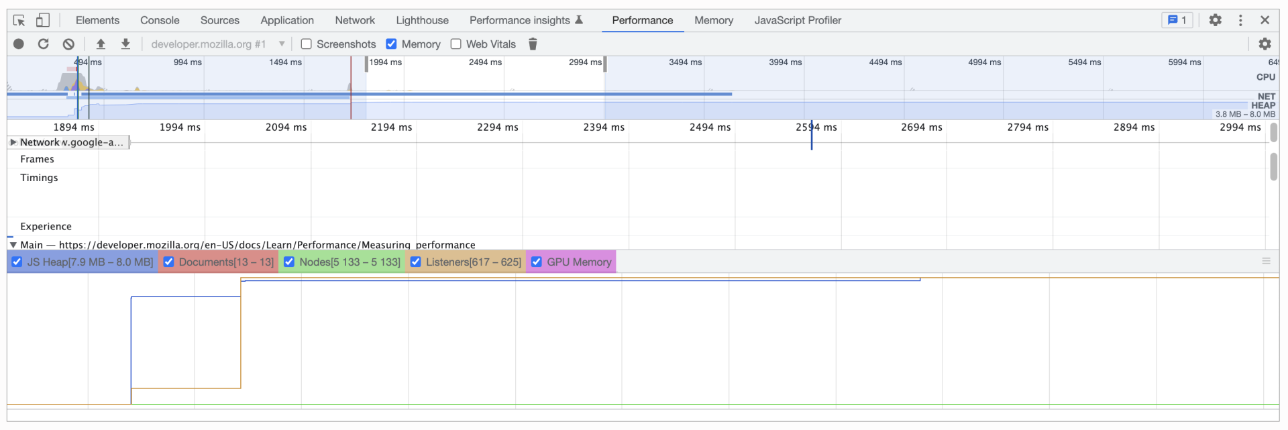Open the Console tab
Image resolution: width=1288 pixels, height=430 pixels.
pyautogui.click(x=160, y=20)
